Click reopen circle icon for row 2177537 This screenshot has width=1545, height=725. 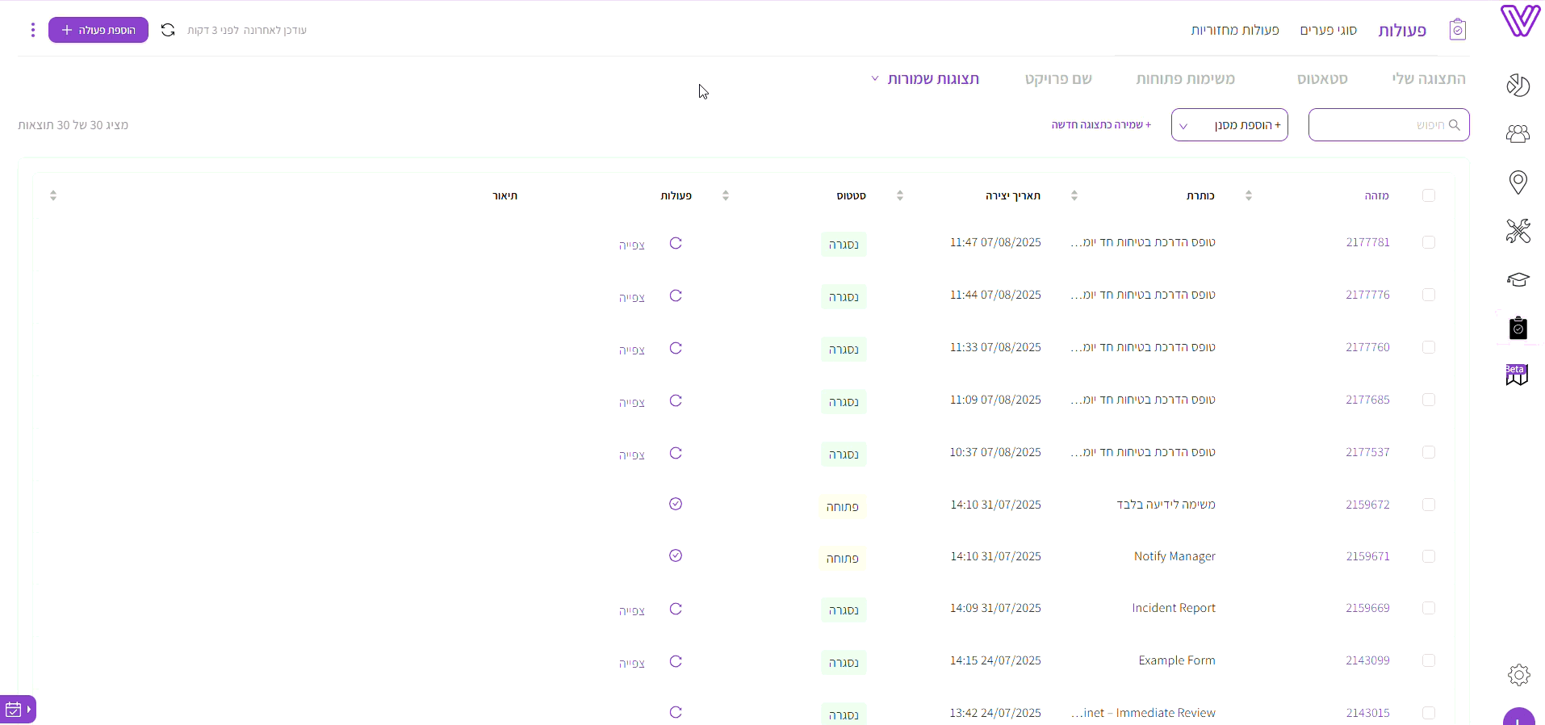tap(676, 453)
